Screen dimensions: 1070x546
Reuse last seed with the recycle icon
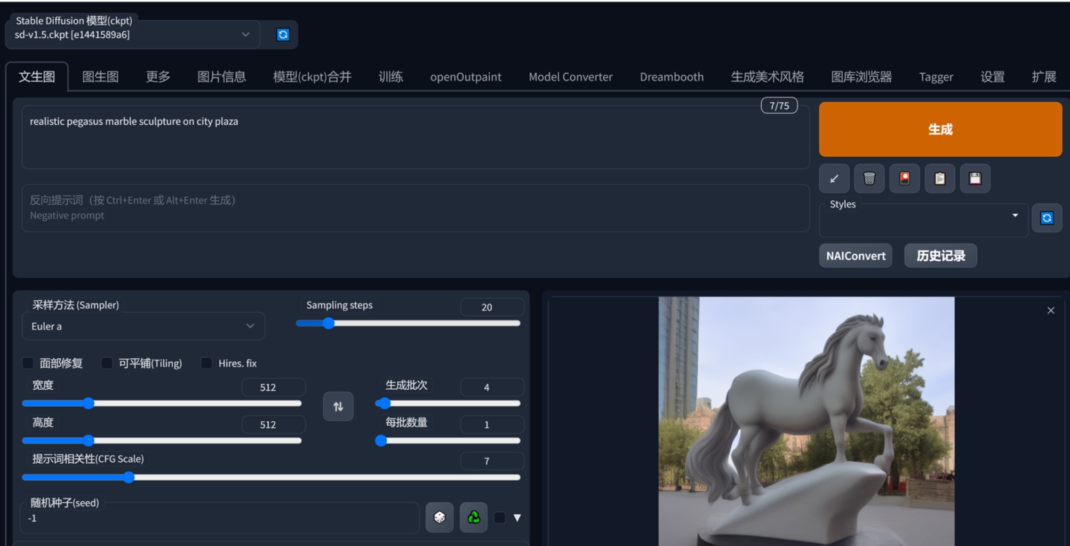click(x=474, y=517)
